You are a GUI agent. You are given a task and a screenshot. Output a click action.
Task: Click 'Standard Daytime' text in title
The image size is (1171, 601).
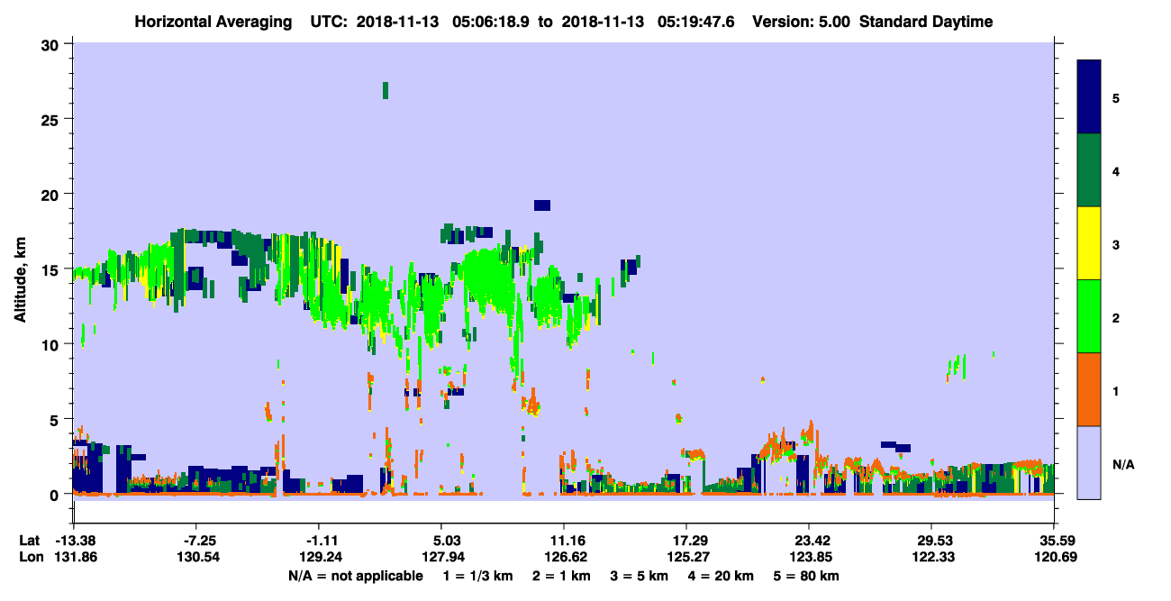[x=925, y=22]
